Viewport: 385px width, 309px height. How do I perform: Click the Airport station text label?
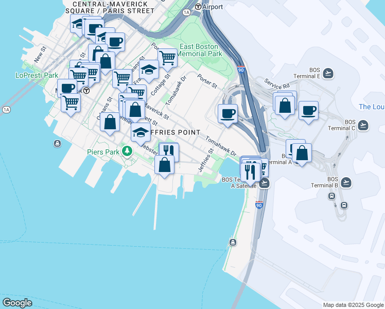click(x=213, y=7)
